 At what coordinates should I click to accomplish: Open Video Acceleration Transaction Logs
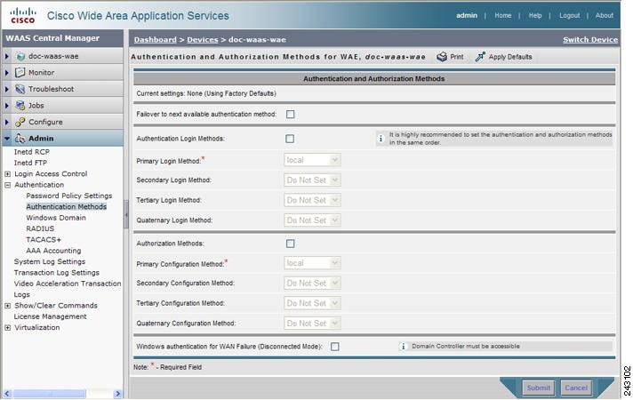[68, 289]
